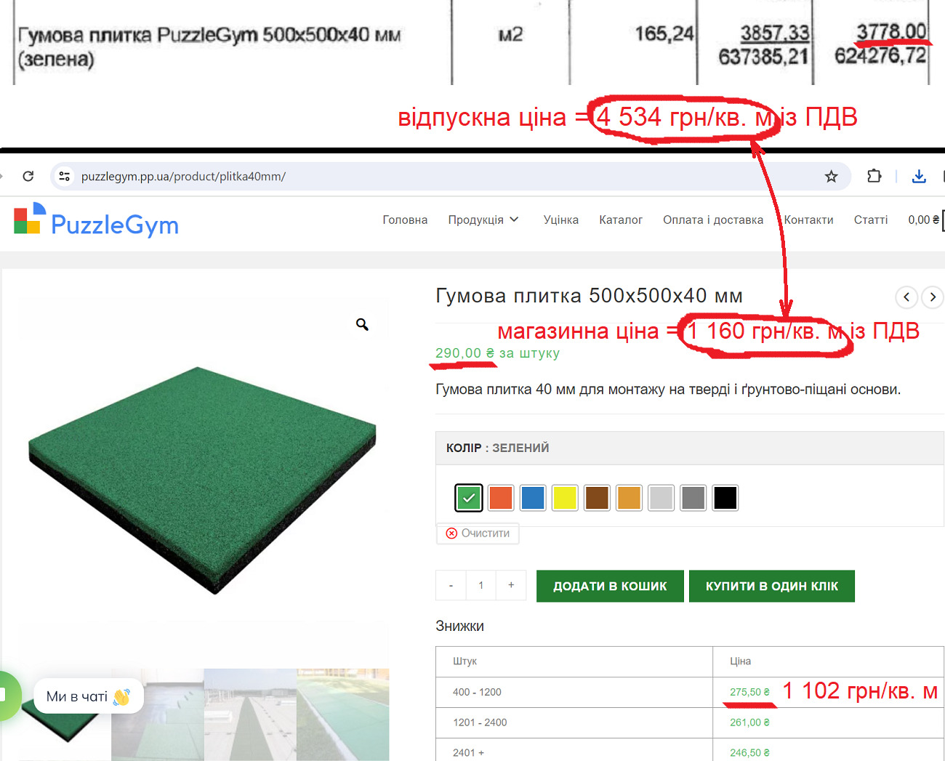945x761 pixels.
Task: Bookmark this page with the star icon
Action: (831, 176)
